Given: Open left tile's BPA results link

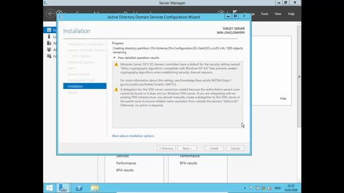Looking at the screenshot, I should click(x=125, y=170).
